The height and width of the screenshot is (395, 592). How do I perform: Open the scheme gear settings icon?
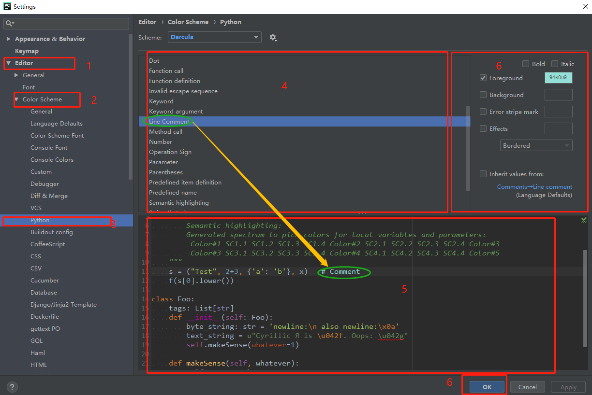(x=273, y=37)
